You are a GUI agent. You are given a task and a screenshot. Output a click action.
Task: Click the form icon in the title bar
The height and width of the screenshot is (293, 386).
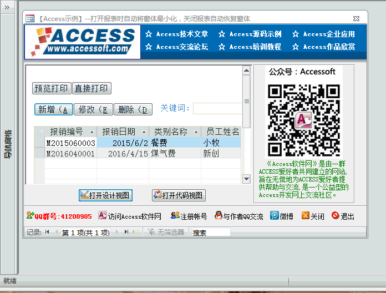tap(30, 18)
